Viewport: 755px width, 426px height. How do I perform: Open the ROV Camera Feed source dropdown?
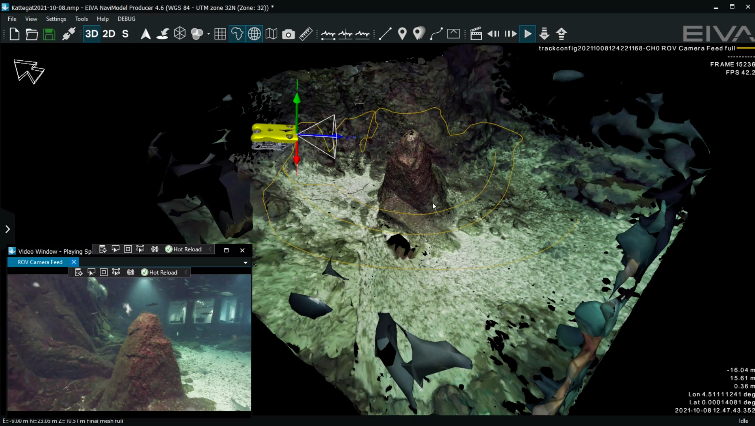pyautogui.click(x=245, y=263)
